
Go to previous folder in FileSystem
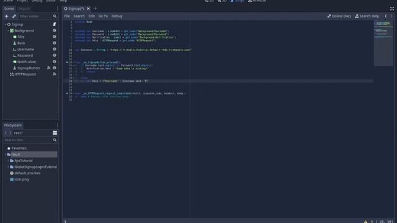6,133
